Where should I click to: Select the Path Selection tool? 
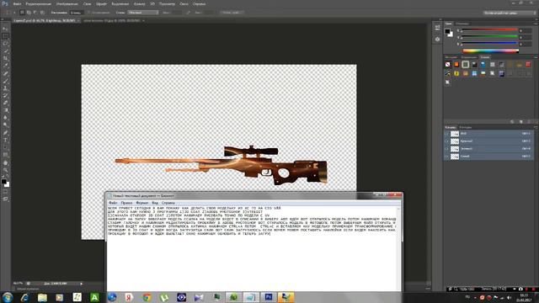[x=5, y=148]
